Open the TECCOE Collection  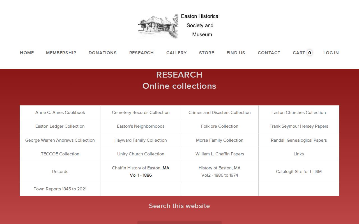60,154
